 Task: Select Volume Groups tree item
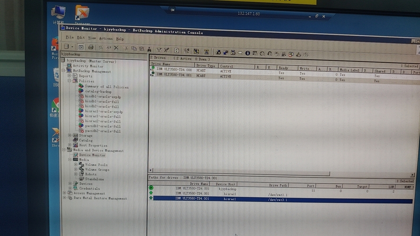click(97, 169)
